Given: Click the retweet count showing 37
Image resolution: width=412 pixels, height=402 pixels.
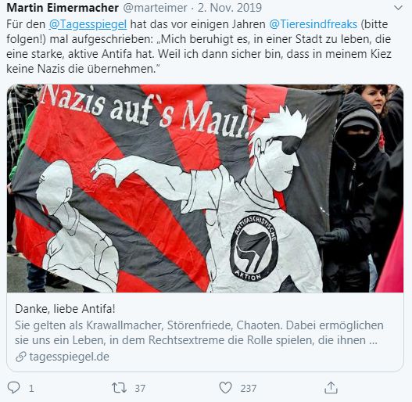Looking at the screenshot, I should pyautogui.click(x=140, y=389).
